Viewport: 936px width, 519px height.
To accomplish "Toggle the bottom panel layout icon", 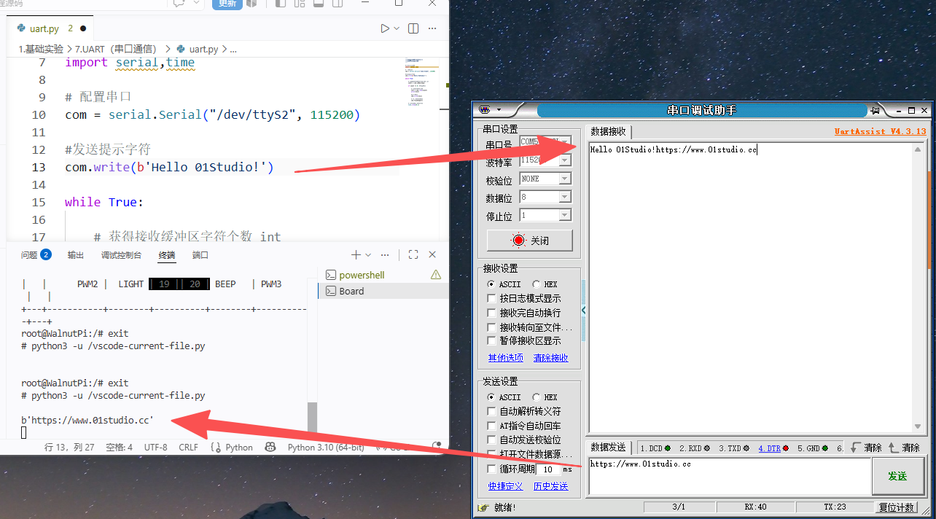I will (x=319, y=4).
